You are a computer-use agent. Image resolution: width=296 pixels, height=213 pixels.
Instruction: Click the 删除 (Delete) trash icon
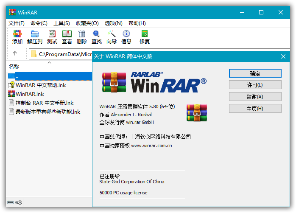82,34
